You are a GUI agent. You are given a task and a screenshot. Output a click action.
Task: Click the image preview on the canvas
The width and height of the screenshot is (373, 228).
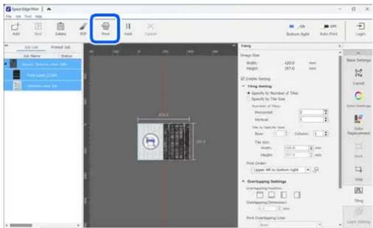pyautogui.click(x=164, y=142)
